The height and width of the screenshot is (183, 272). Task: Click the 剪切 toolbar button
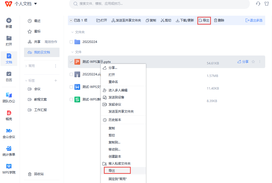[166, 20]
